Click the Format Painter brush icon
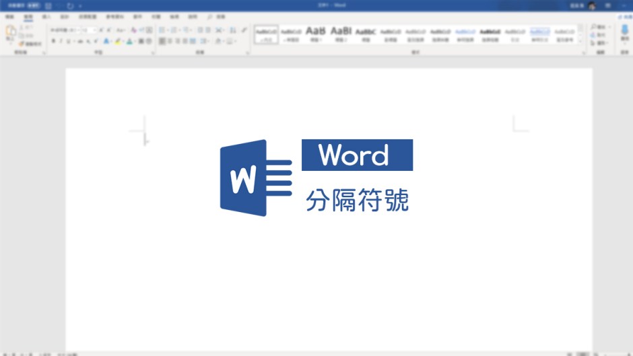Image resolution: width=633 pixels, height=356 pixels. click(x=22, y=44)
